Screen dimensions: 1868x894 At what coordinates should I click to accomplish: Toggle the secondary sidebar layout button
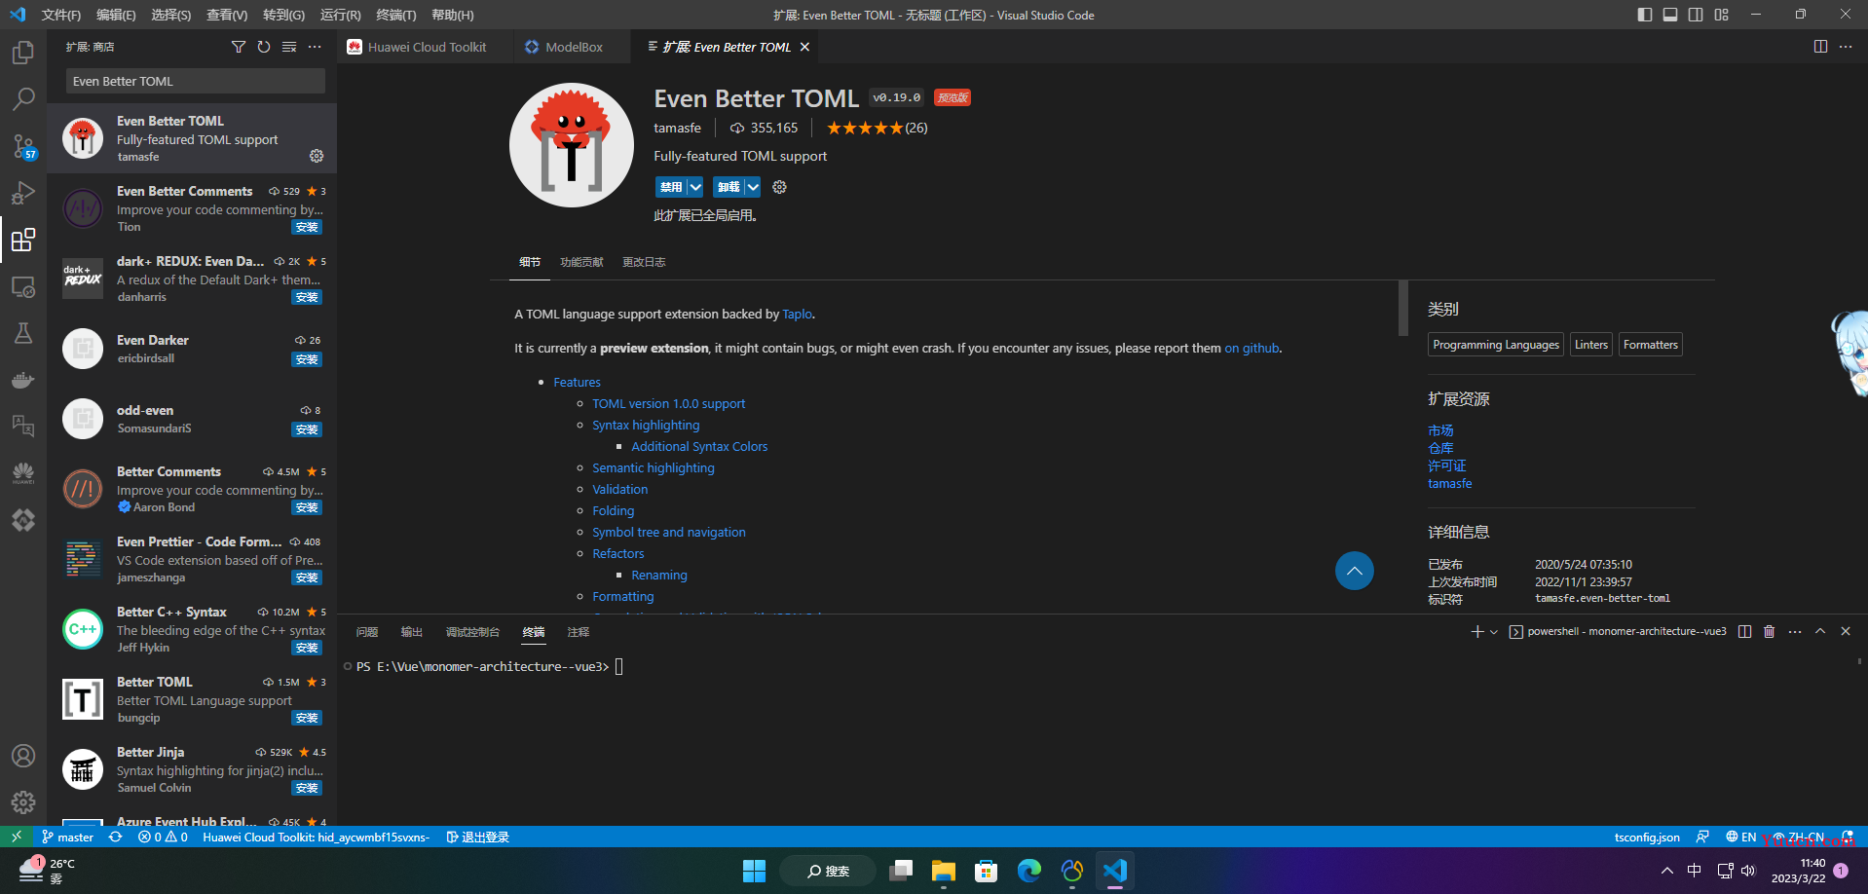(x=1696, y=15)
